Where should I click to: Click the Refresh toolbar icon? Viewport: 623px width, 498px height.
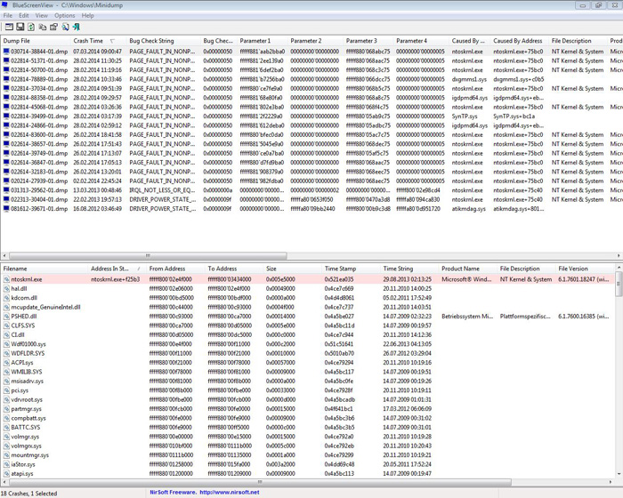32,28
